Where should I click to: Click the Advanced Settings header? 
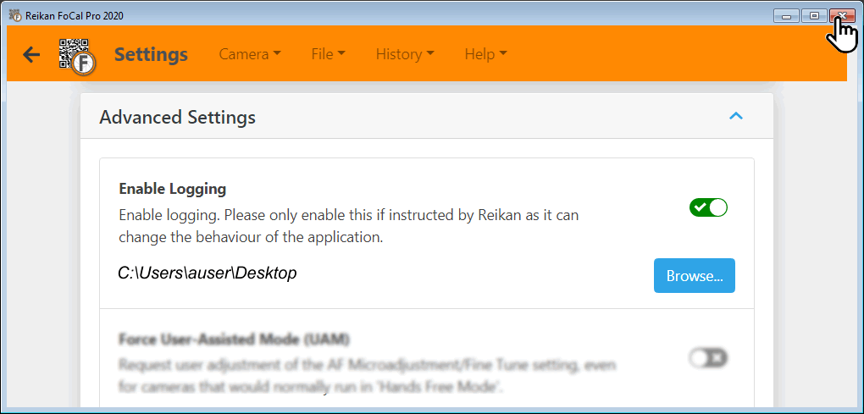(427, 116)
